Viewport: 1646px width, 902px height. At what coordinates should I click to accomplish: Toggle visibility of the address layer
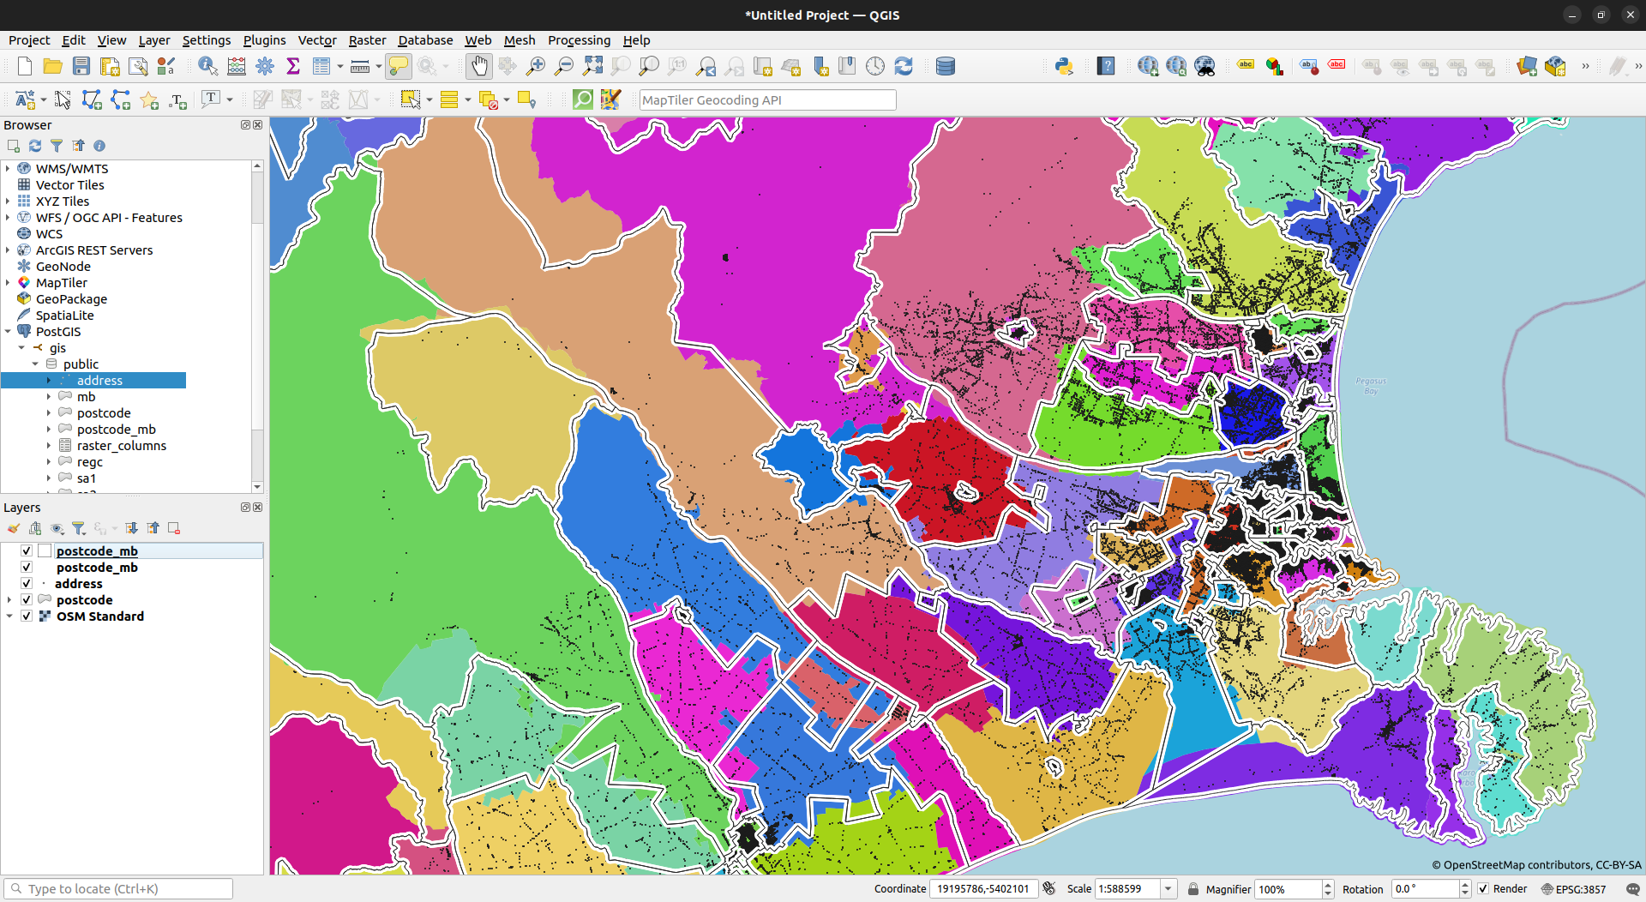(27, 584)
